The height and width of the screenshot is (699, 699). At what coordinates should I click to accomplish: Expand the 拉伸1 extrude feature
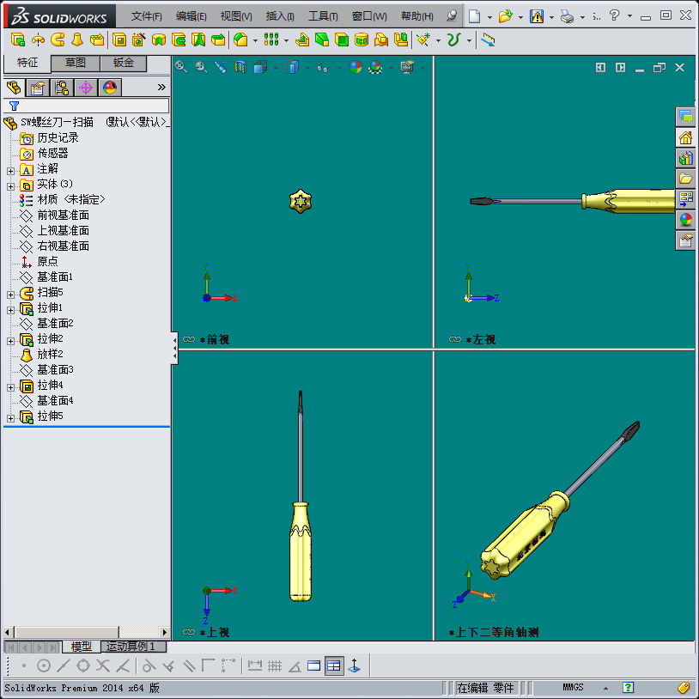coord(10,310)
